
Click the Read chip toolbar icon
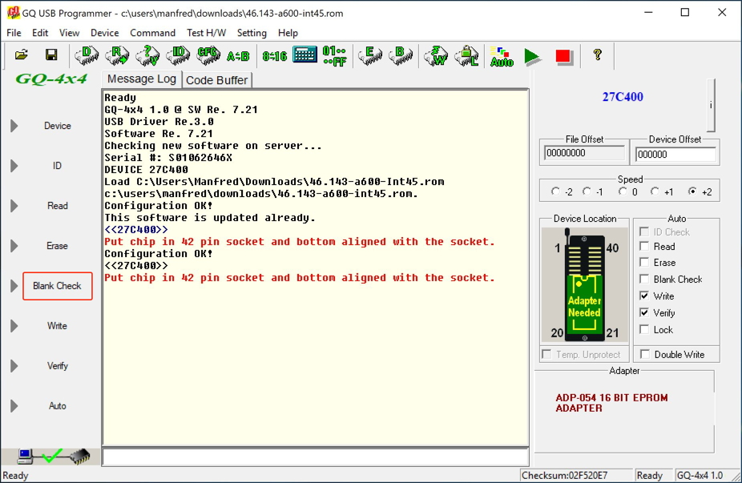[x=118, y=55]
